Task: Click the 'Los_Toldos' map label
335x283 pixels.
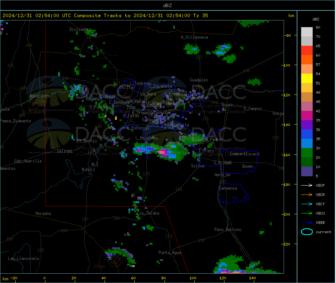Action: tap(148, 213)
